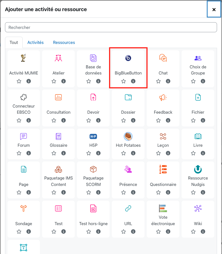Select the H5P activity icon
The width and height of the screenshot is (222, 254).
93,136
